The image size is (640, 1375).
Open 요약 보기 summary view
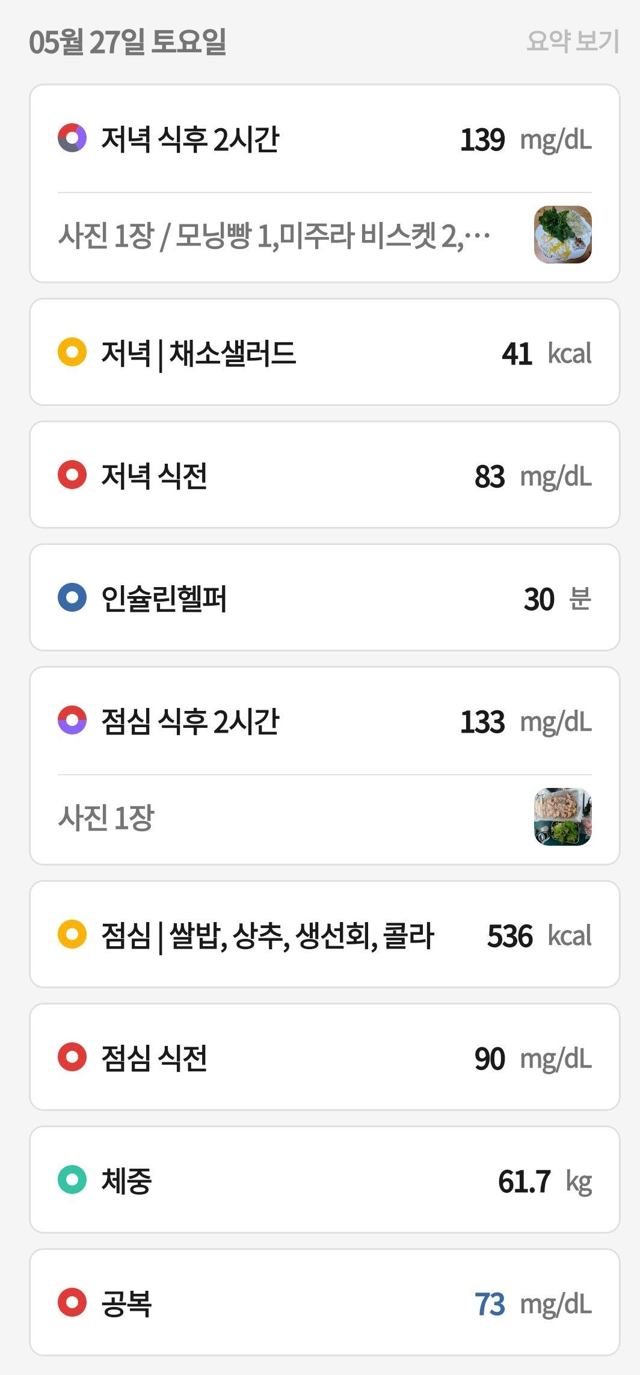point(573,41)
